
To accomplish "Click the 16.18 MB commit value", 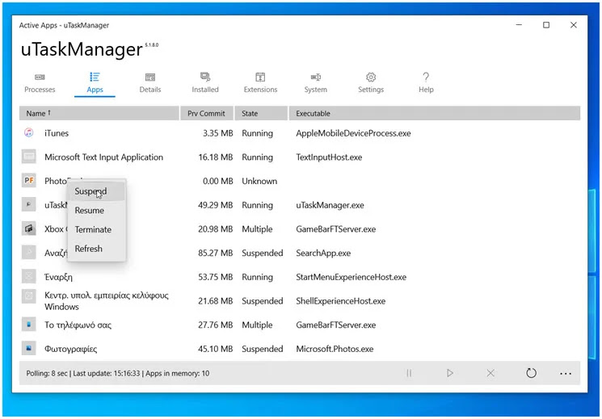I will [x=216, y=157].
